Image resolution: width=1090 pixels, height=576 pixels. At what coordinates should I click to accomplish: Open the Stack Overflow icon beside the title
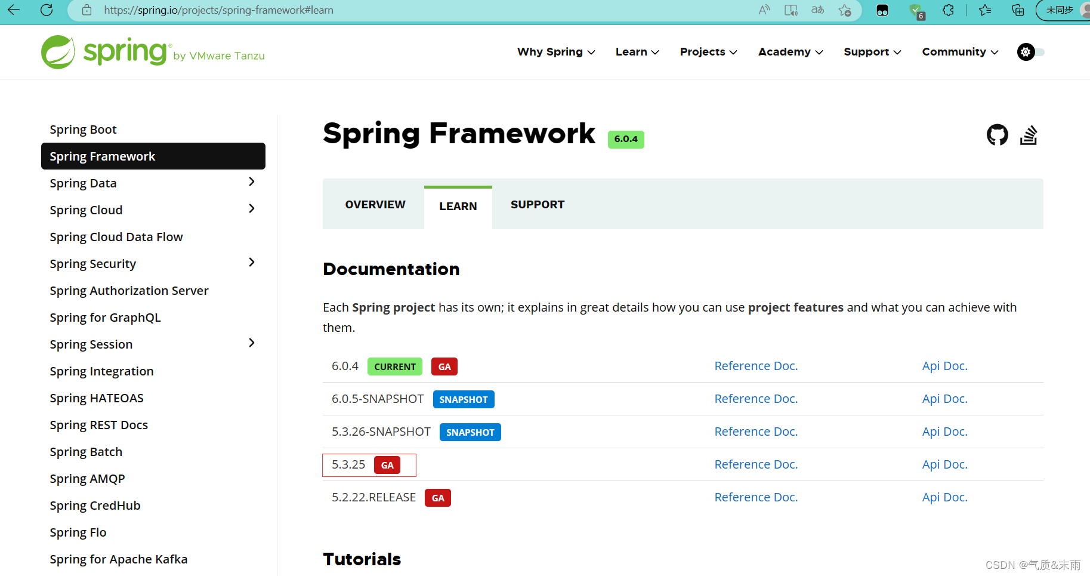point(1029,135)
